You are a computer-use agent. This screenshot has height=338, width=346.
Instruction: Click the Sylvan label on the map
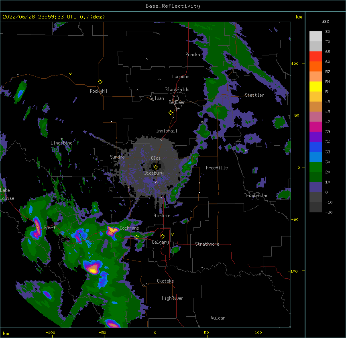[157, 98]
